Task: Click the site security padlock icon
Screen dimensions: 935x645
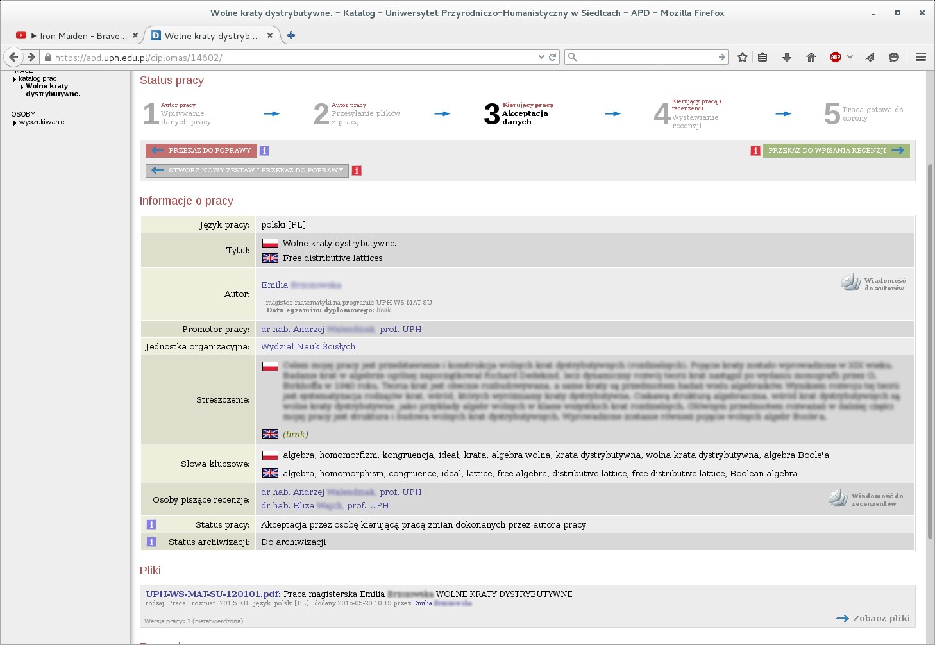Action: pos(47,57)
